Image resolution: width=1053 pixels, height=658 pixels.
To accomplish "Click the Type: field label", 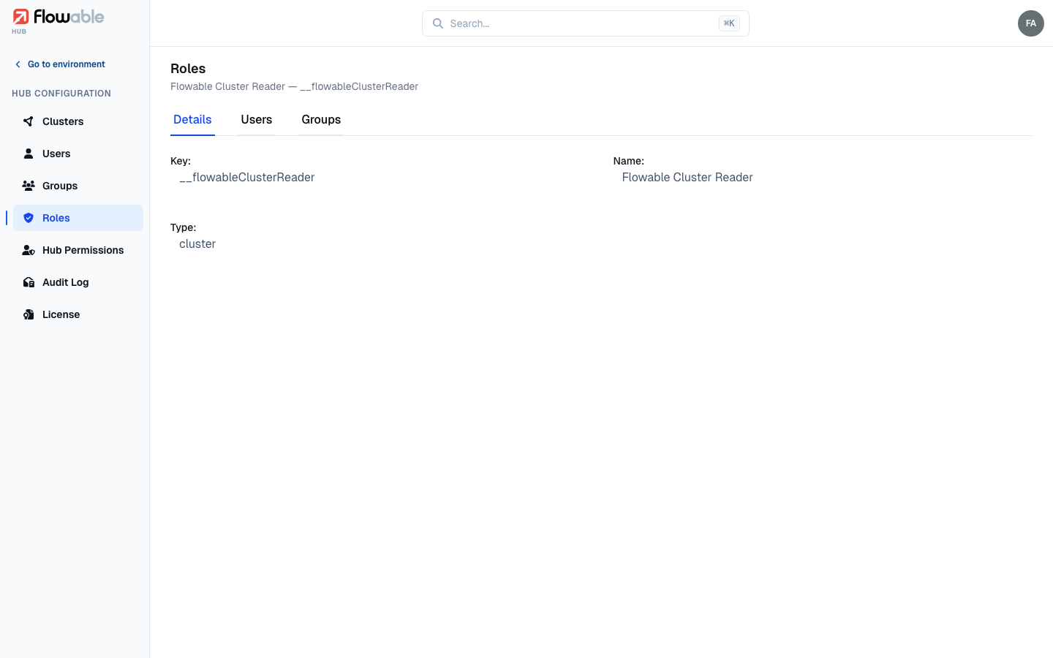I will click(x=184, y=227).
